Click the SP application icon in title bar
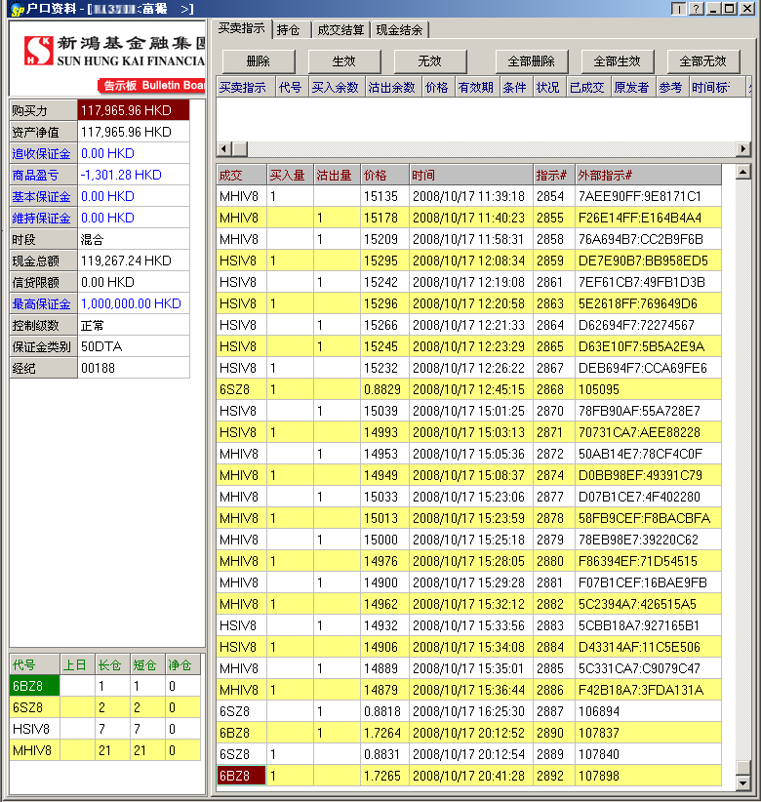This screenshot has width=761, height=802. [x=17, y=9]
